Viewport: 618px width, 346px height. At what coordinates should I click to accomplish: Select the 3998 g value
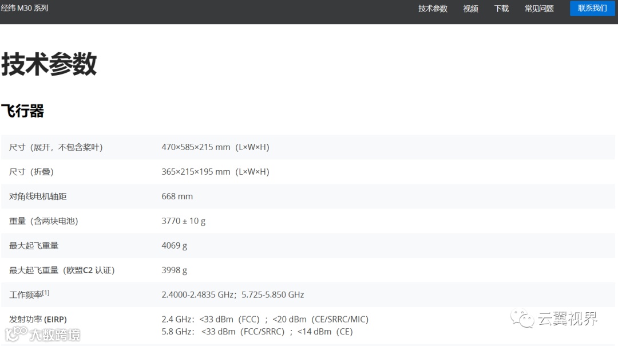click(174, 270)
